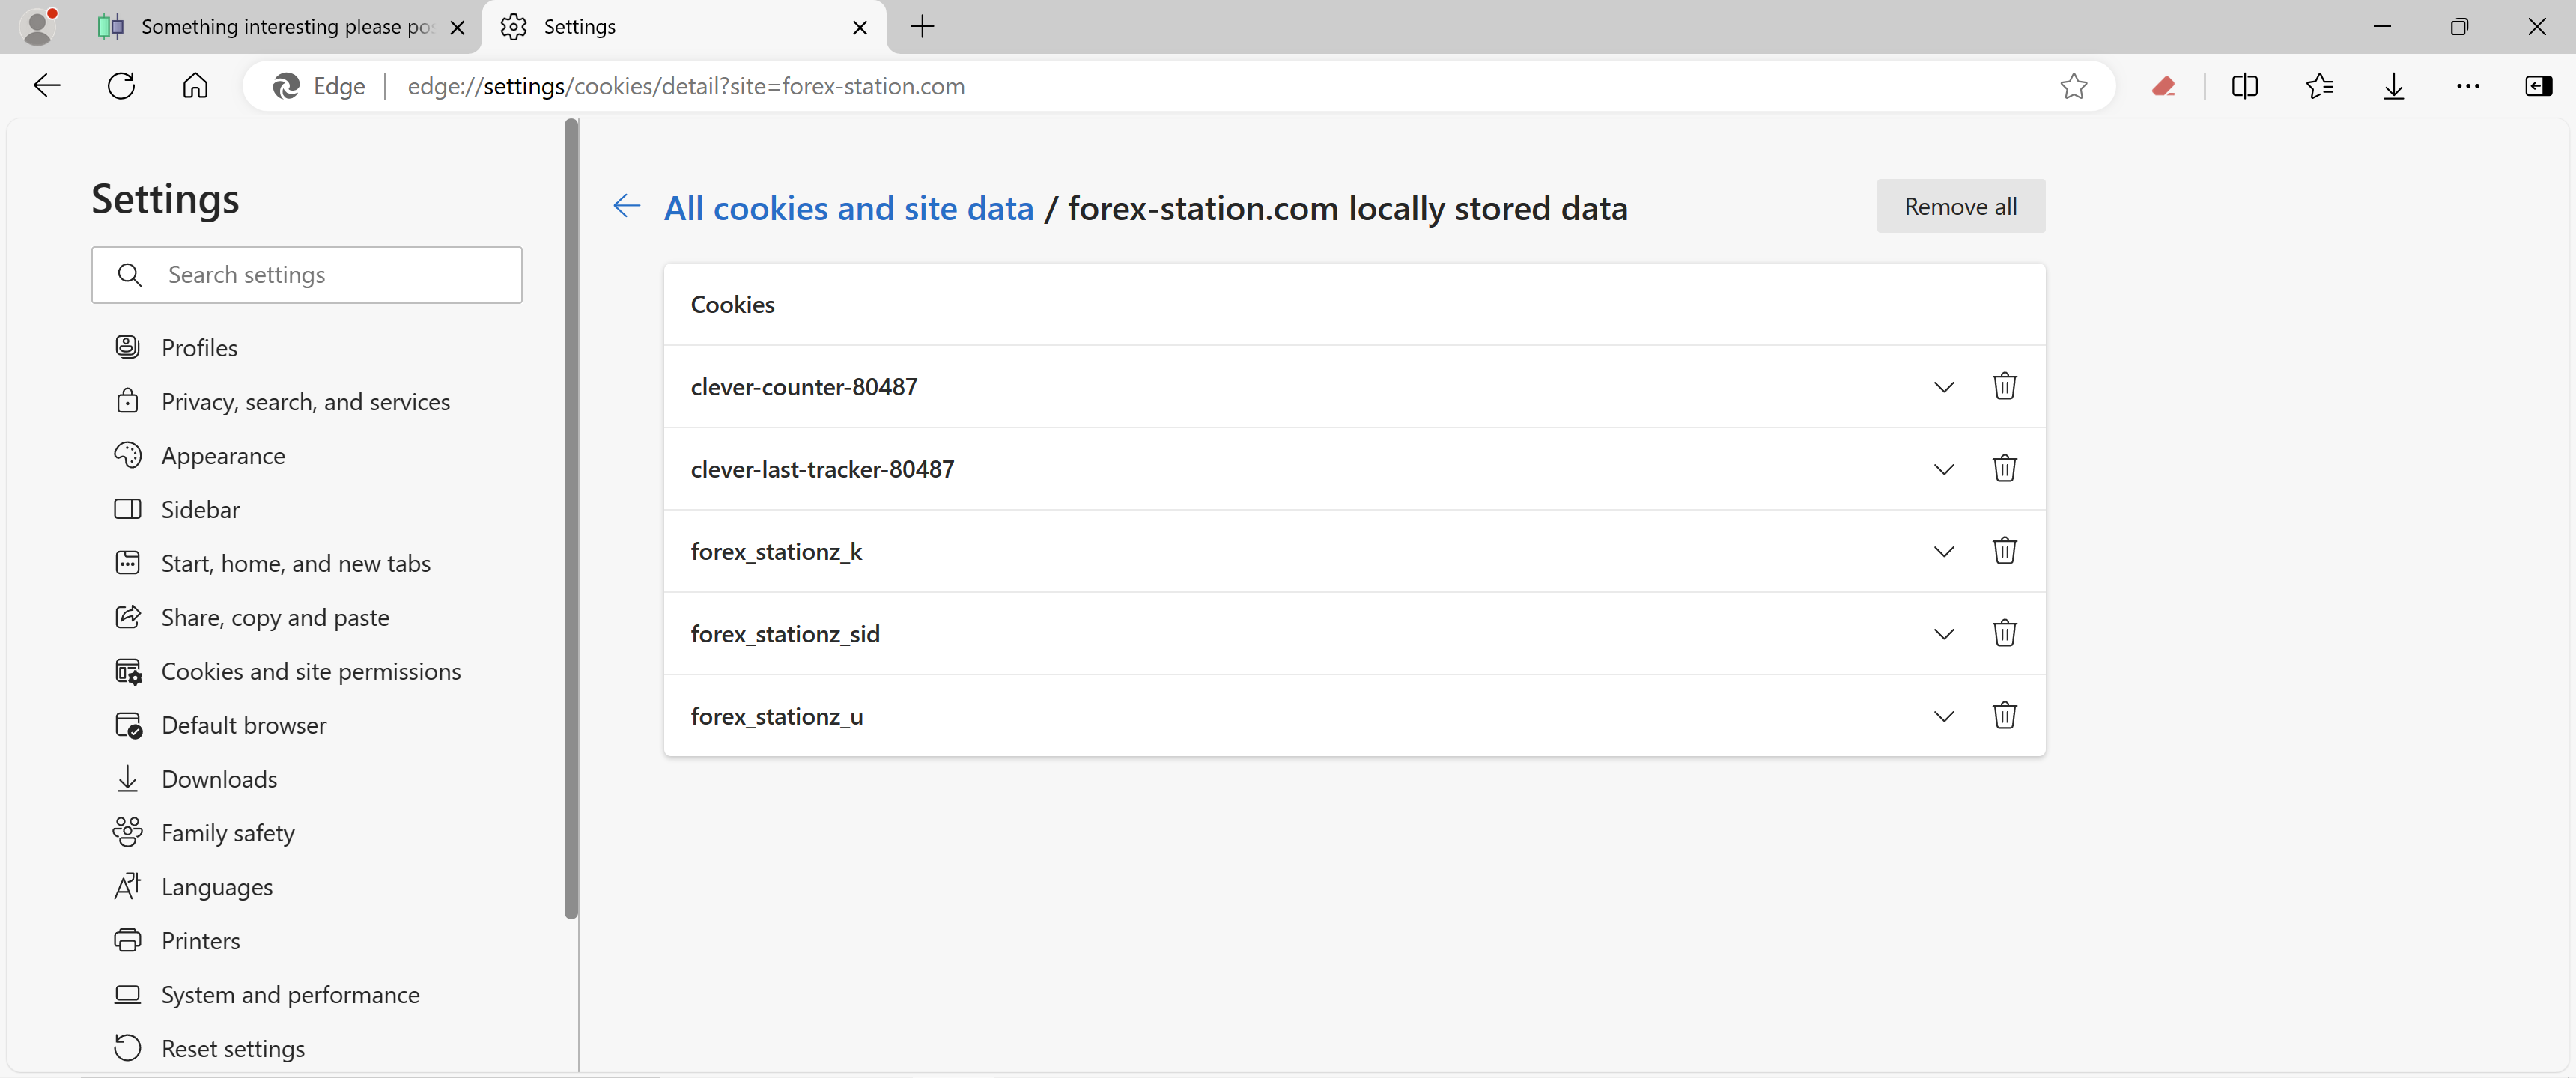The width and height of the screenshot is (2576, 1078).
Task: Open the Downloads toolbar icon
Action: 2393,86
